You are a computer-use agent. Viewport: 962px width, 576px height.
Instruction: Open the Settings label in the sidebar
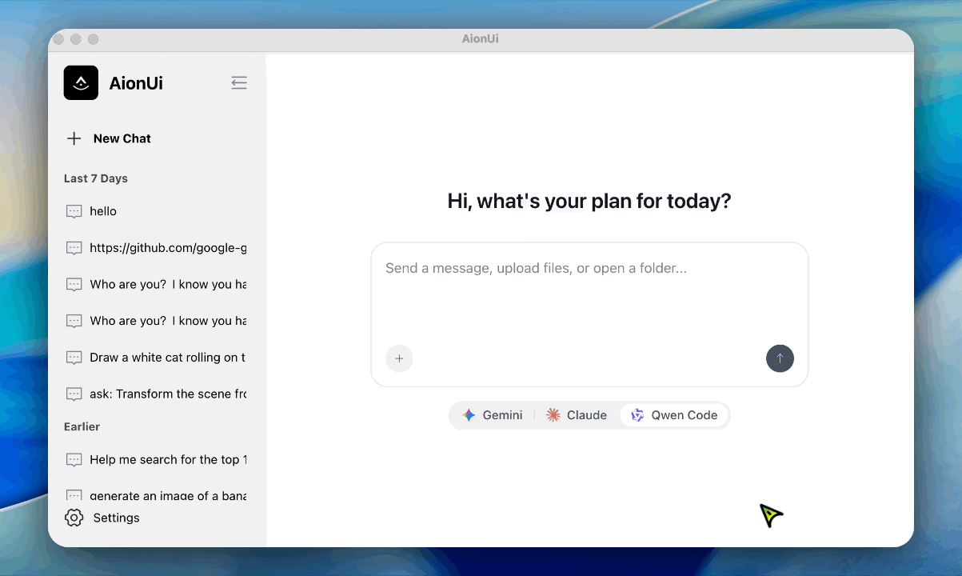coord(116,518)
